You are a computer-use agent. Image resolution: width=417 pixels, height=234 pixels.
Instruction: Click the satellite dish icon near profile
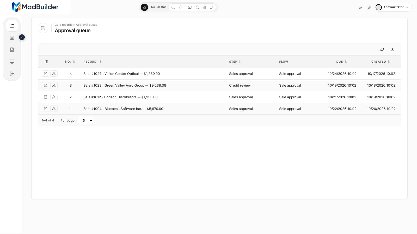370,7
